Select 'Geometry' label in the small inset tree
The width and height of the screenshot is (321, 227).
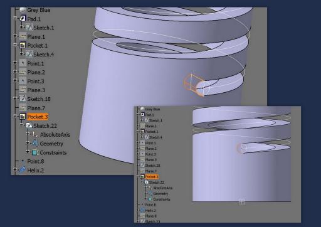(x=160, y=194)
